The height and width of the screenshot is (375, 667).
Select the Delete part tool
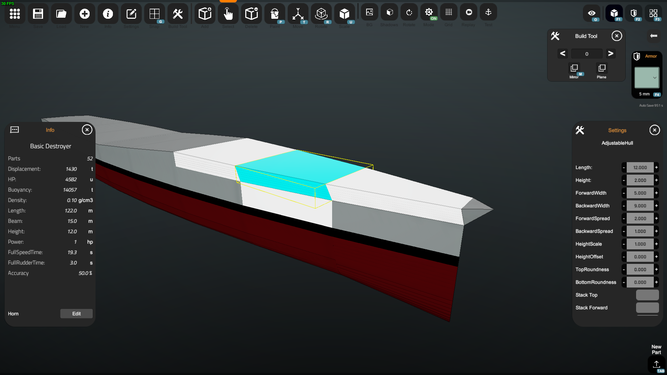tap(251, 14)
